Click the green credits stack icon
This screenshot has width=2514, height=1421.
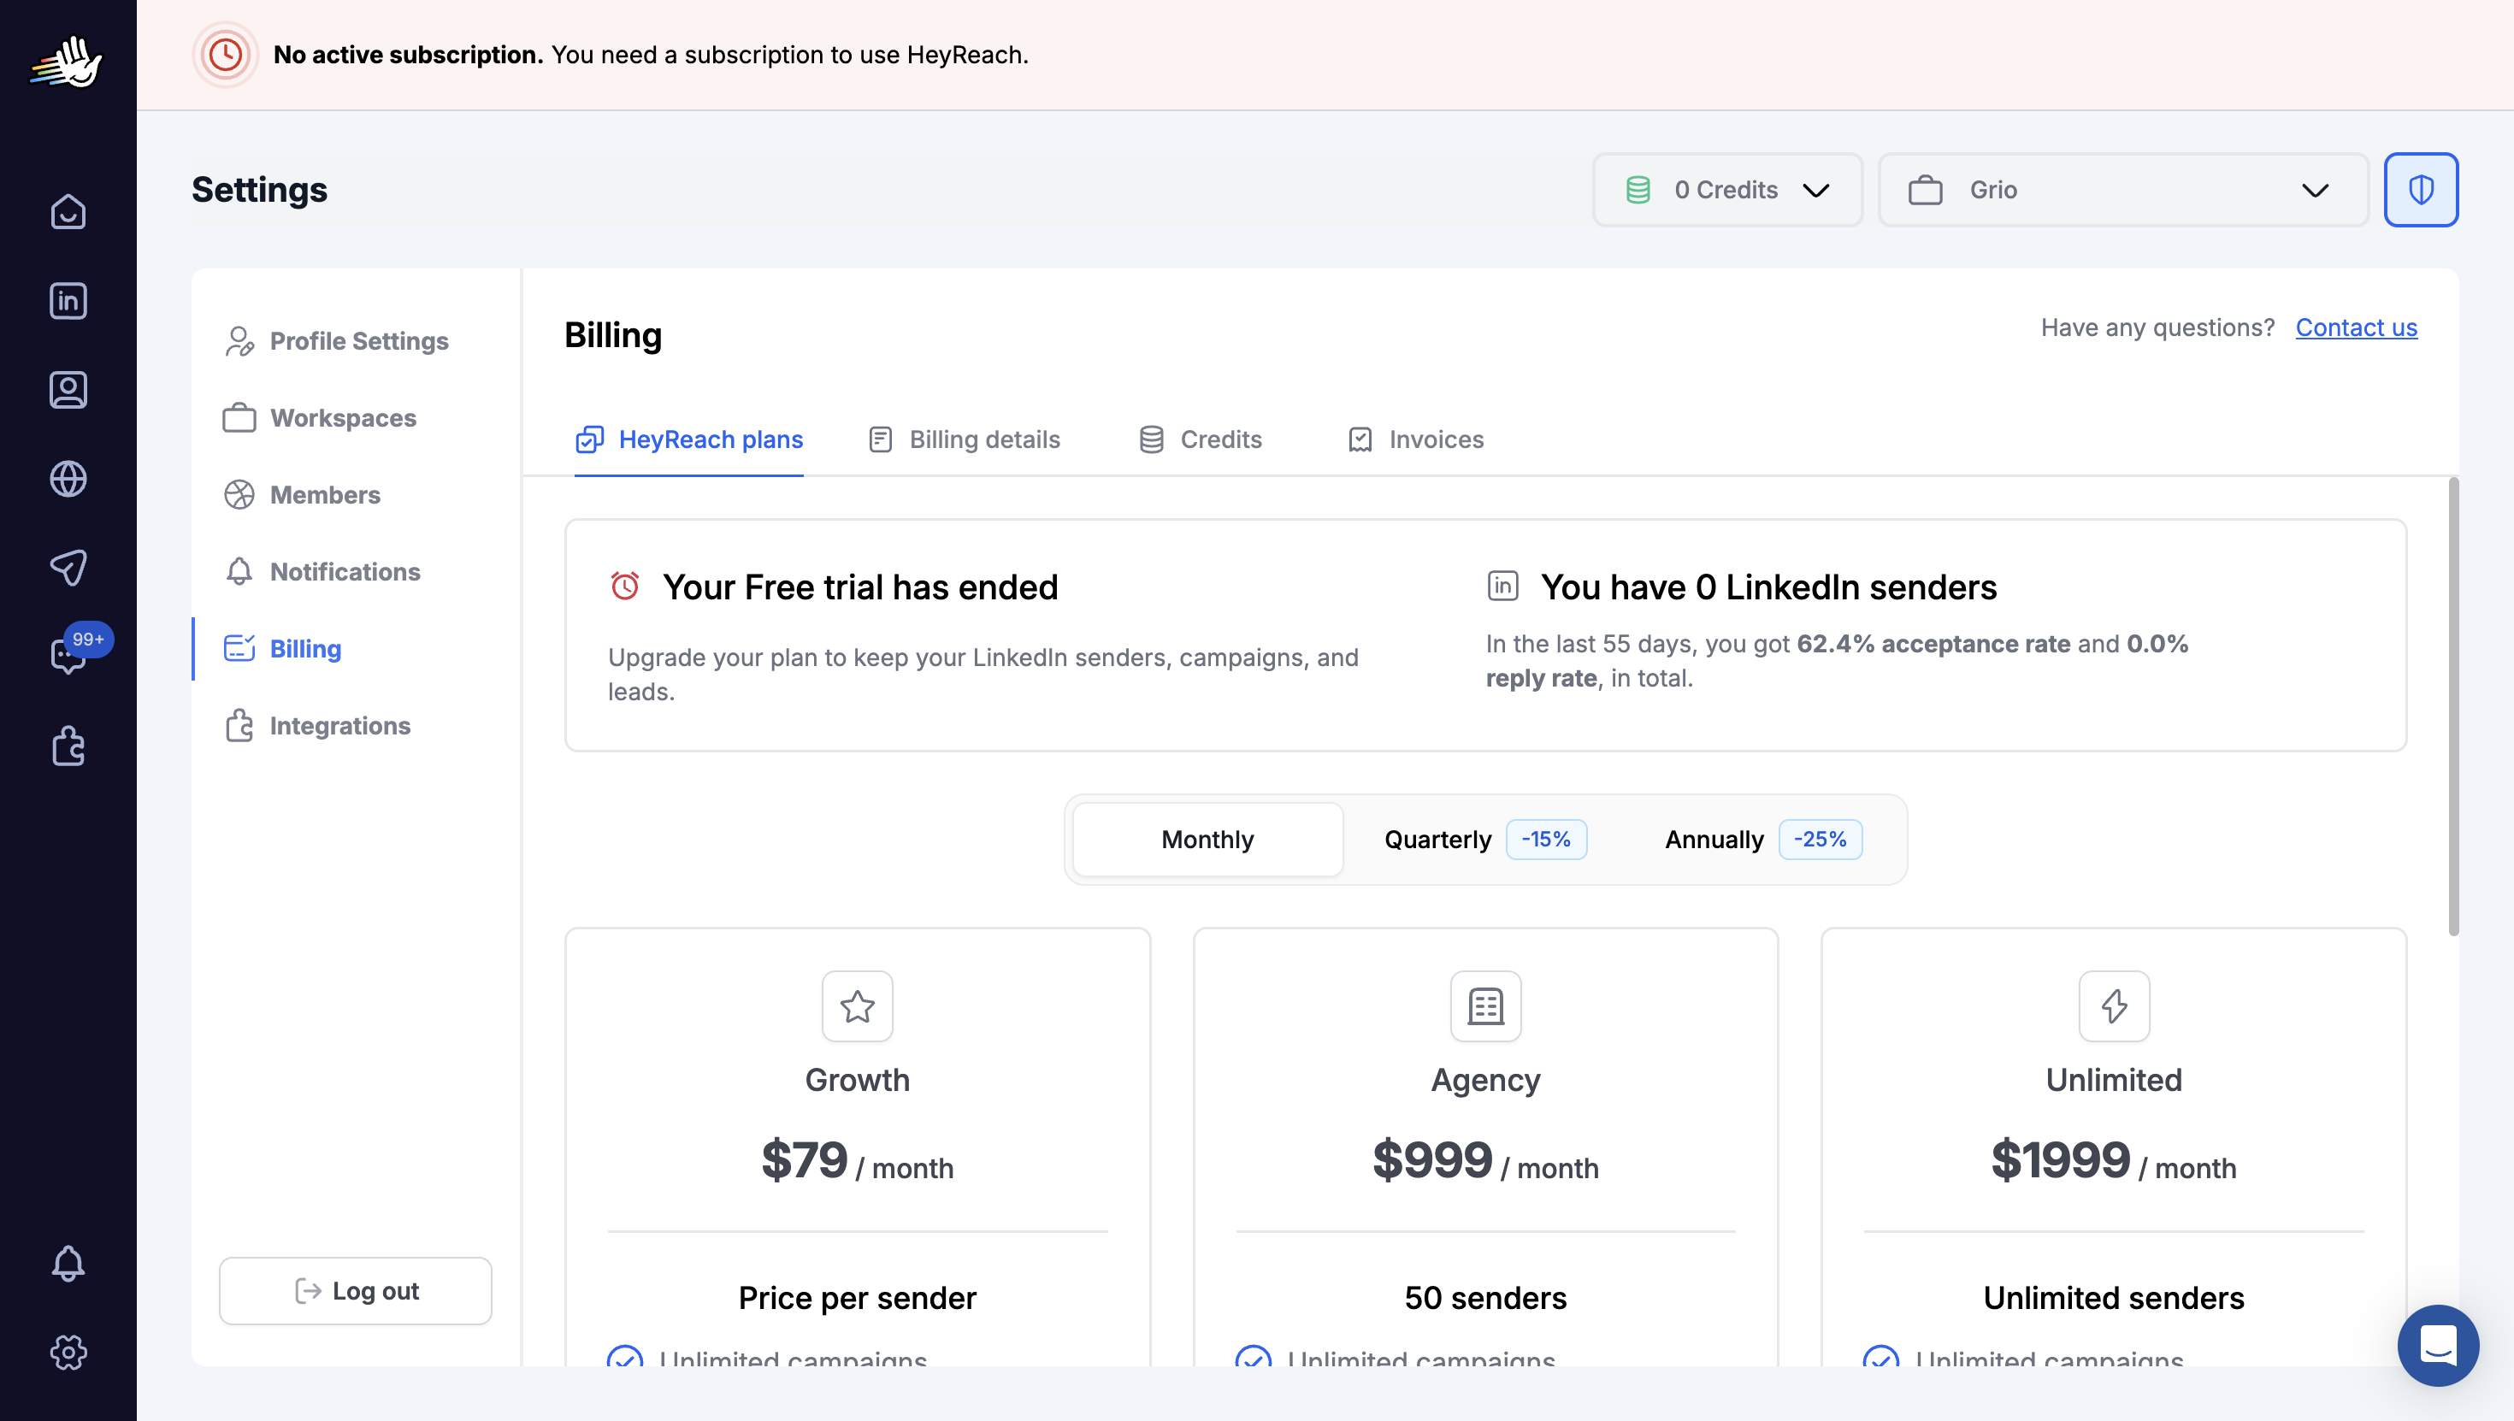pos(1638,189)
